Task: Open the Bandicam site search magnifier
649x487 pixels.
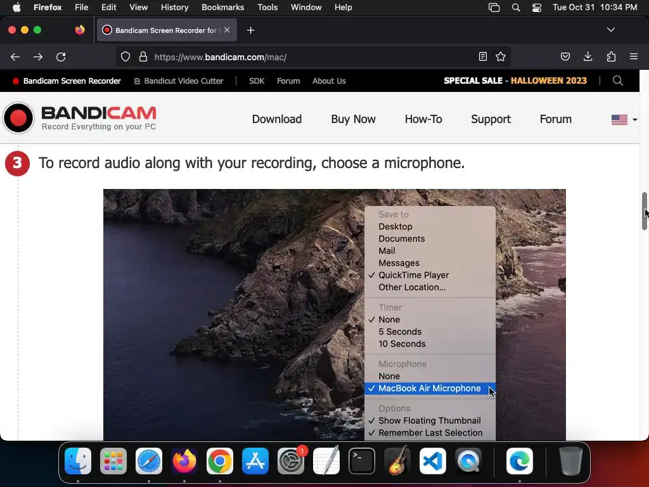Action: [617, 81]
